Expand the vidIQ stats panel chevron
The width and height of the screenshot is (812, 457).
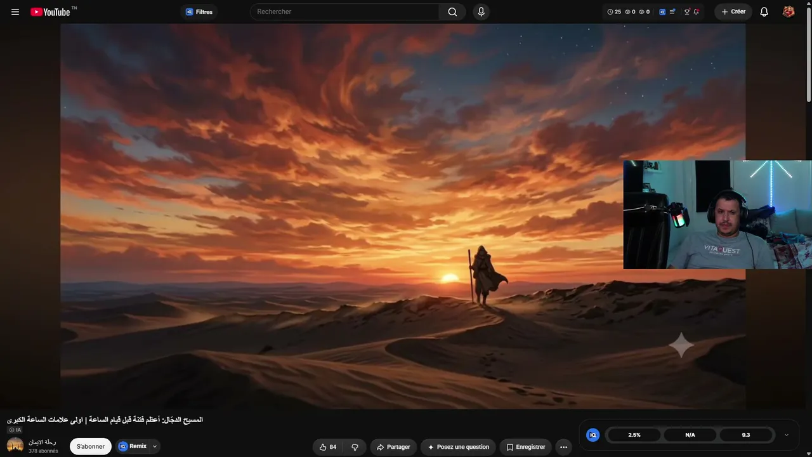[x=787, y=435]
